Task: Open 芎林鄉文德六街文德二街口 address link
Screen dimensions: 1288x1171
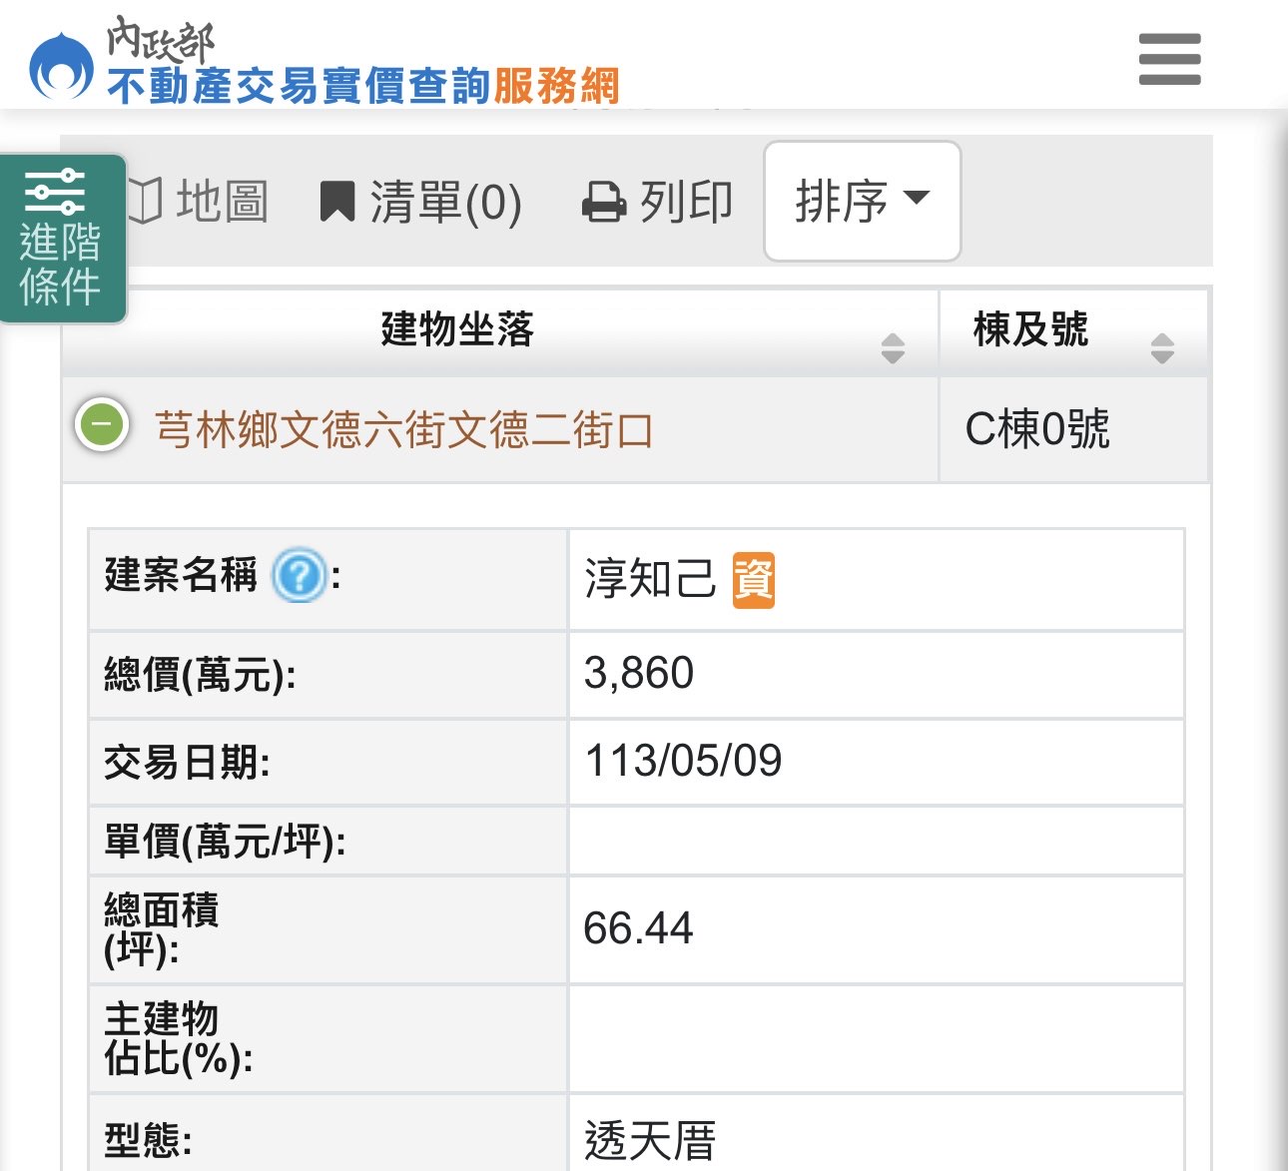Action: pyautogui.click(x=404, y=430)
